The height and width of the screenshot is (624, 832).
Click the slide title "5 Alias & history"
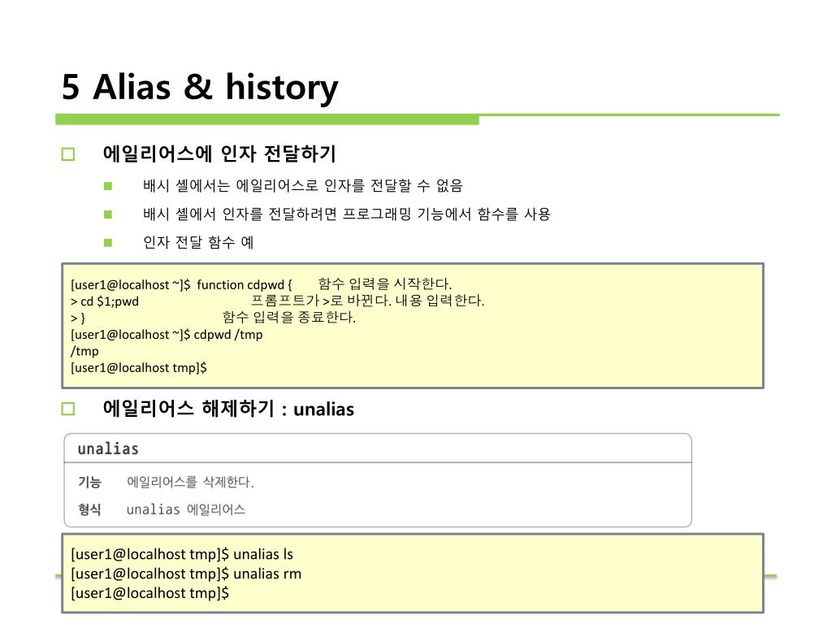point(200,87)
